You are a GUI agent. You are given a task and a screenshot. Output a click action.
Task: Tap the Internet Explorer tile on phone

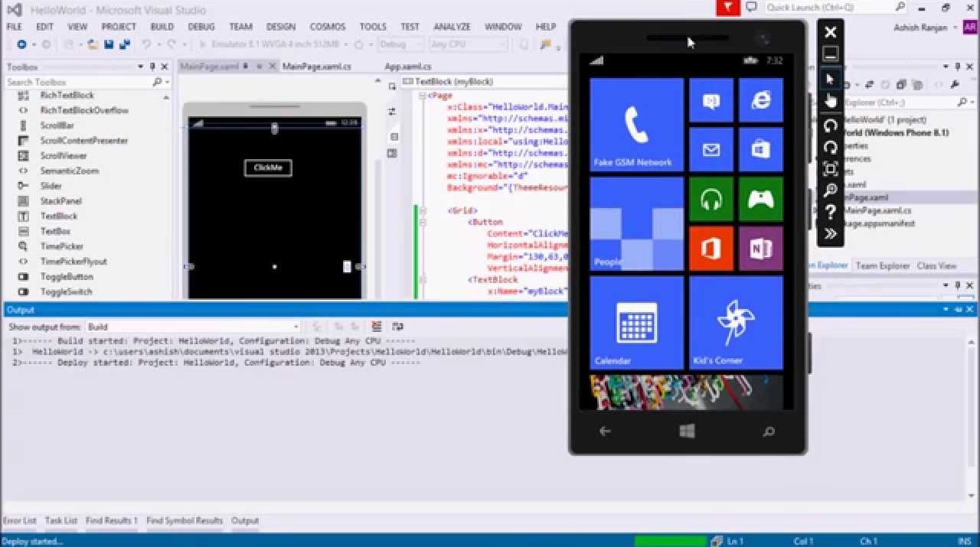[760, 100]
